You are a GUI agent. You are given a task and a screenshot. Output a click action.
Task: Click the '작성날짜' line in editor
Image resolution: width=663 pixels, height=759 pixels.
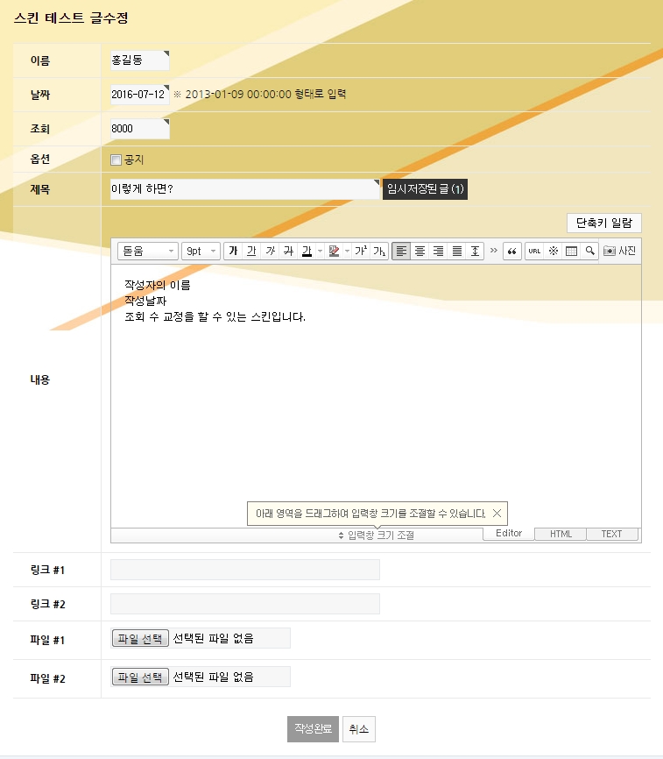[145, 301]
